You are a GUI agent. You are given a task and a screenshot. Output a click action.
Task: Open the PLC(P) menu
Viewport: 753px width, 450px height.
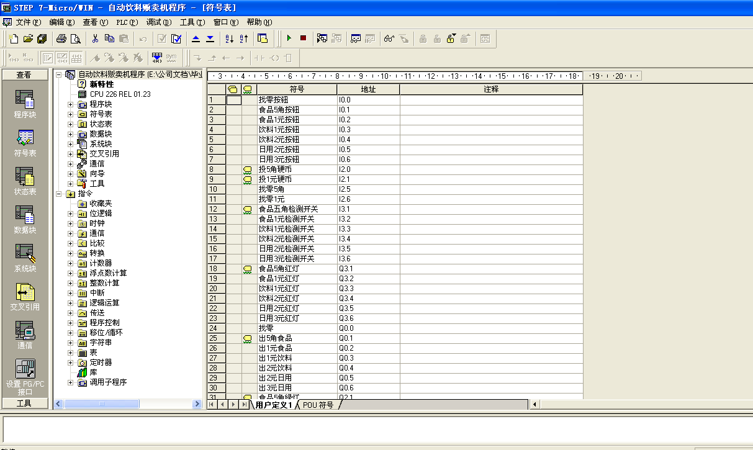click(x=128, y=22)
